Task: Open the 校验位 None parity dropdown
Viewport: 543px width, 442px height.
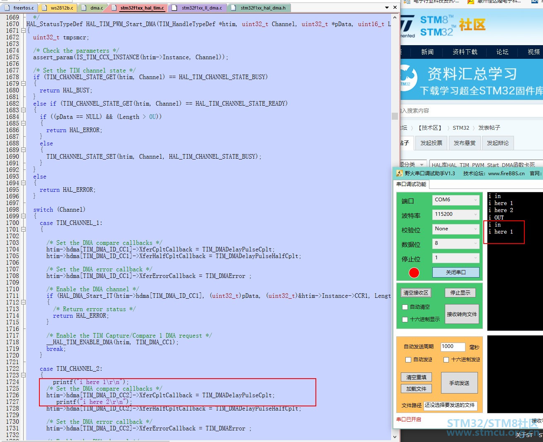Action: click(456, 229)
